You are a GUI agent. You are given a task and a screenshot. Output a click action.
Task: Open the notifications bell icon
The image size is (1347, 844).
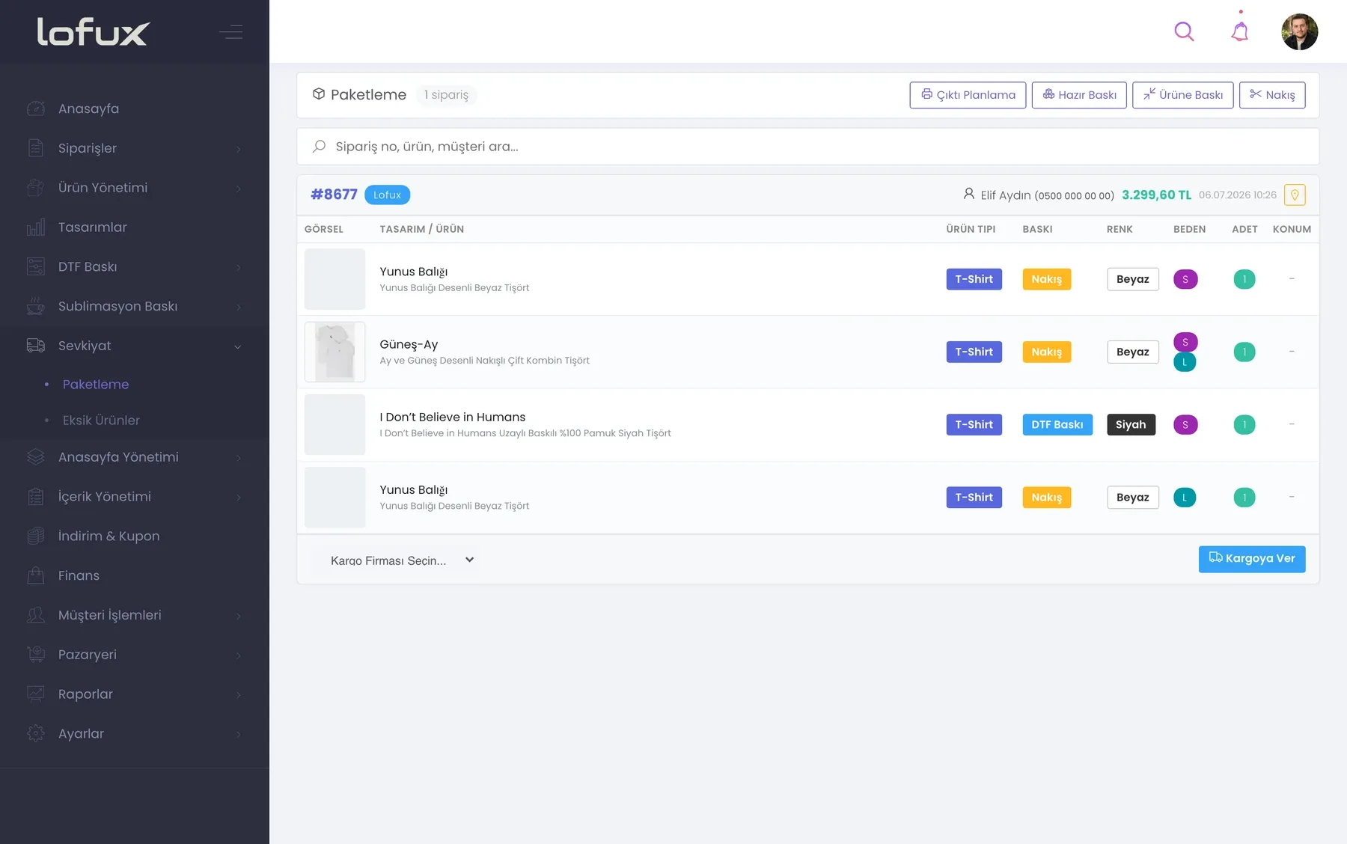[x=1240, y=31]
